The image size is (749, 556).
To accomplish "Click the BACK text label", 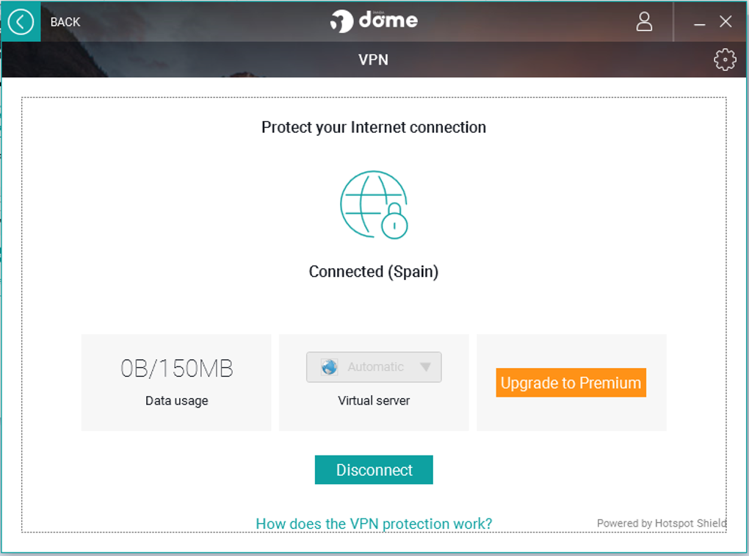I will (x=65, y=22).
